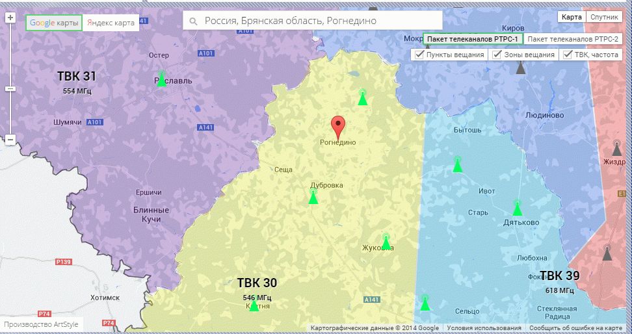
Task: Switch to Яндекс карта provider
Action: click(111, 23)
